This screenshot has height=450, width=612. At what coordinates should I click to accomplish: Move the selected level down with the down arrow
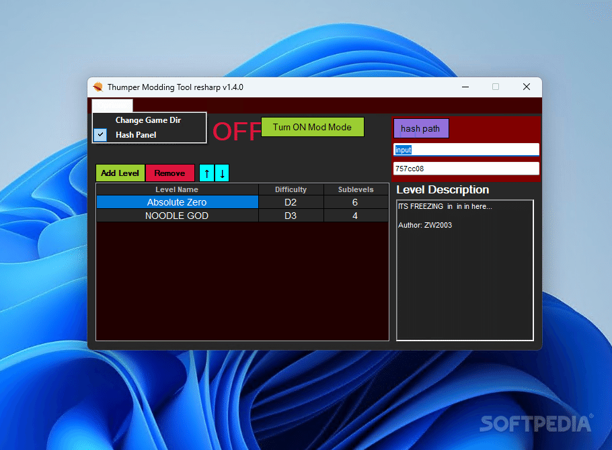[222, 173]
